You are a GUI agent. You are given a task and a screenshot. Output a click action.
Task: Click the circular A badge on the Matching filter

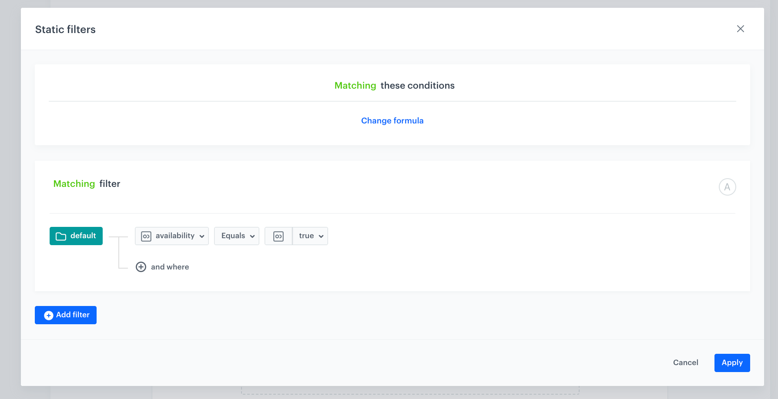(x=728, y=187)
